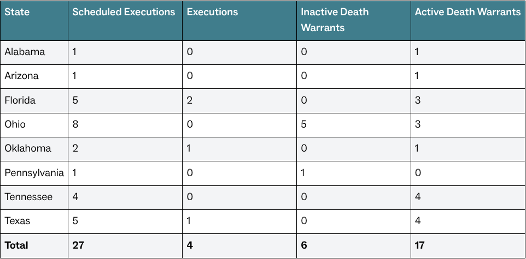
Task: Click the Oklahoma state cell
Action: point(28,149)
